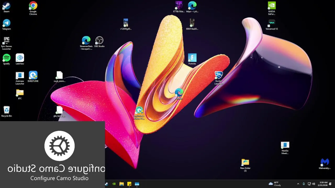Open StreamerStats Xevopat's Edge shortcut
The image size is (335, 188).
(86, 43)
